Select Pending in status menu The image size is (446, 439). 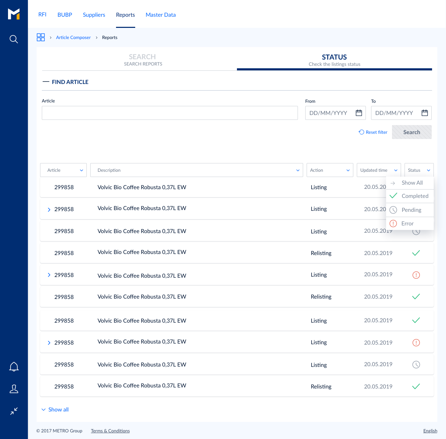pyautogui.click(x=410, y=210)
